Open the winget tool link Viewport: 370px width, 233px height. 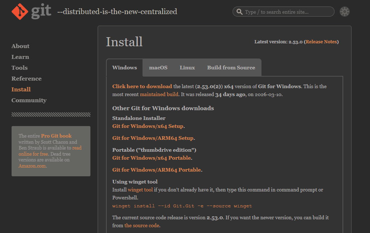click(x=140, y=190)
